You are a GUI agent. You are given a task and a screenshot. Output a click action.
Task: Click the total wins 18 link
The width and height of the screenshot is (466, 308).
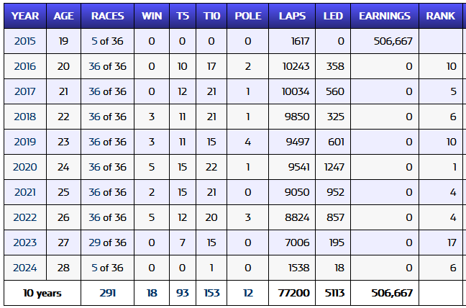(152, 293)
